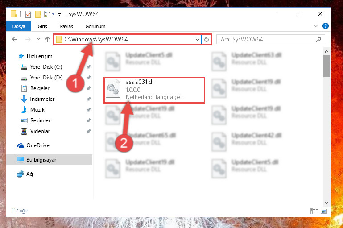Open the address bar history dropdown
This screenshot has height=228, width=343.
click(x=197, y=40)
